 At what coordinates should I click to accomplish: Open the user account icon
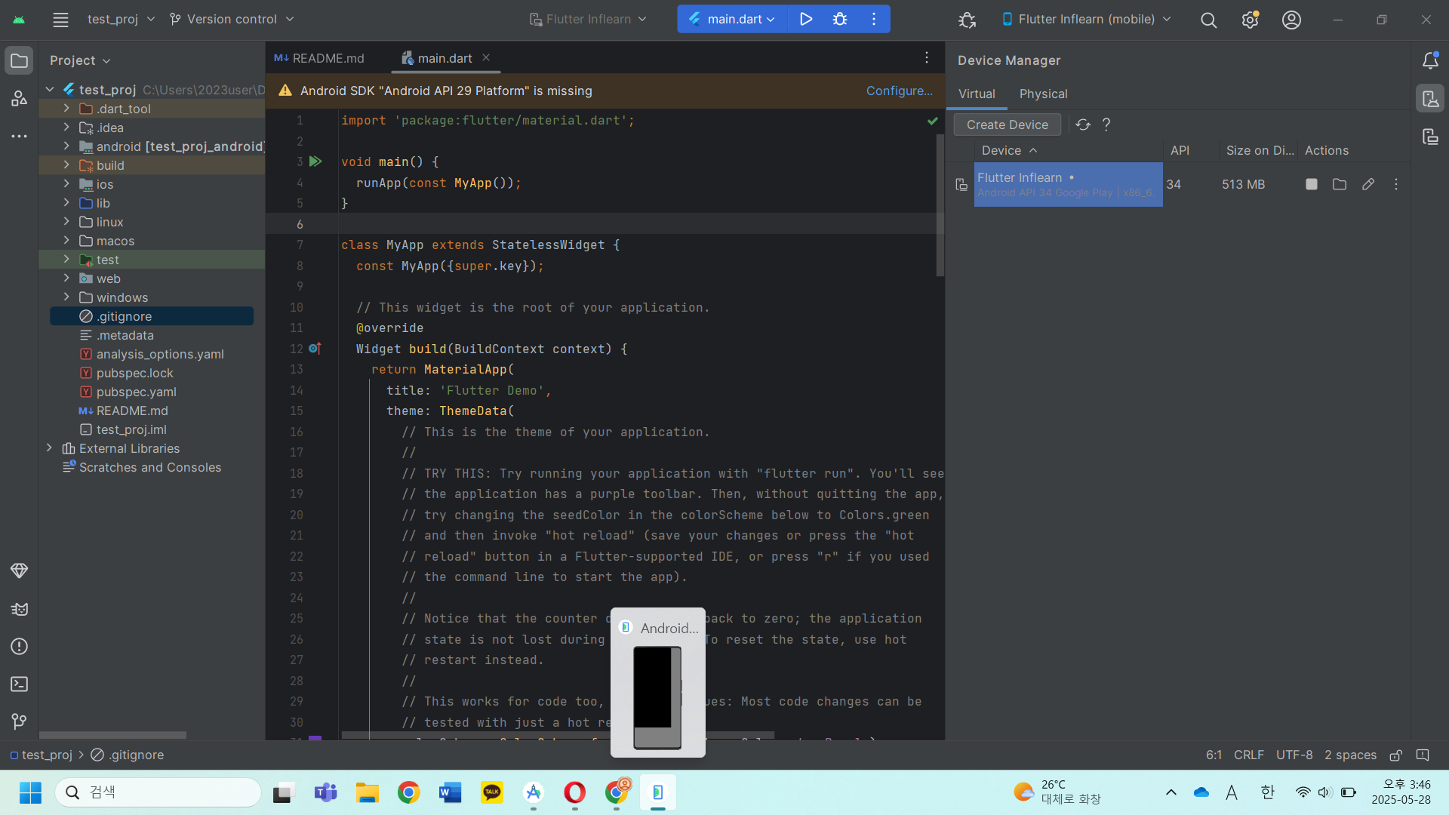tap(1291, 20)
